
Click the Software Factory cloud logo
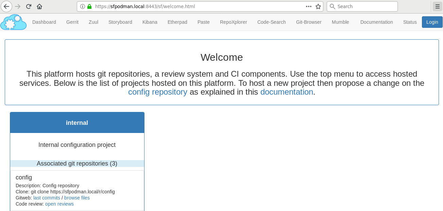pyautogui.click(x=14, y=22)
